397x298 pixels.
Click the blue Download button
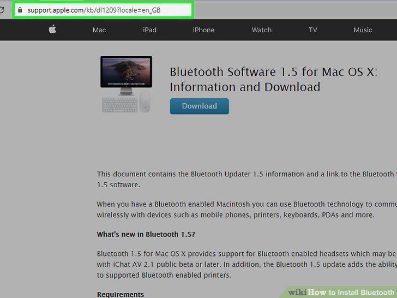(x=200, y=106)
